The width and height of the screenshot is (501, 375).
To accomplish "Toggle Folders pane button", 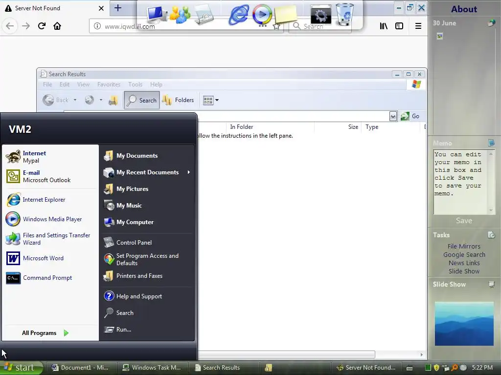I will point(178,100).
